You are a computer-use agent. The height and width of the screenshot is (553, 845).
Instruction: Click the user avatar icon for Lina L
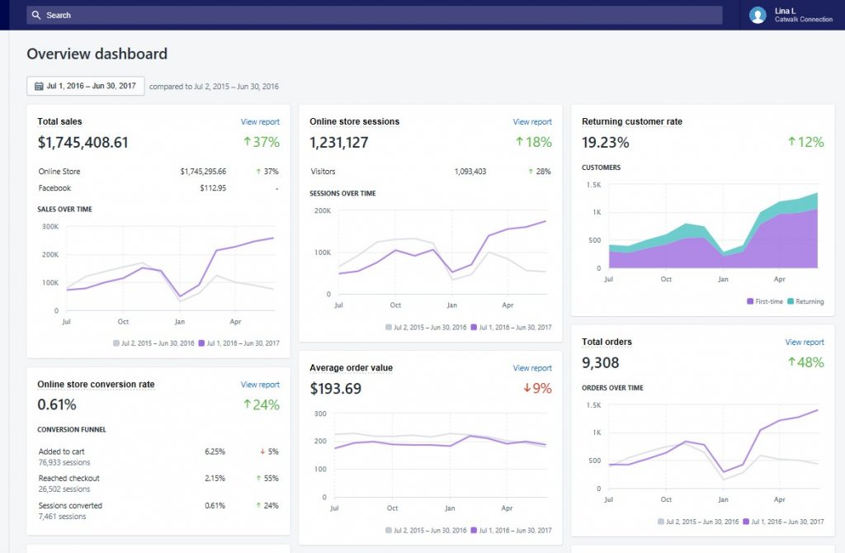tap(758, 15)
